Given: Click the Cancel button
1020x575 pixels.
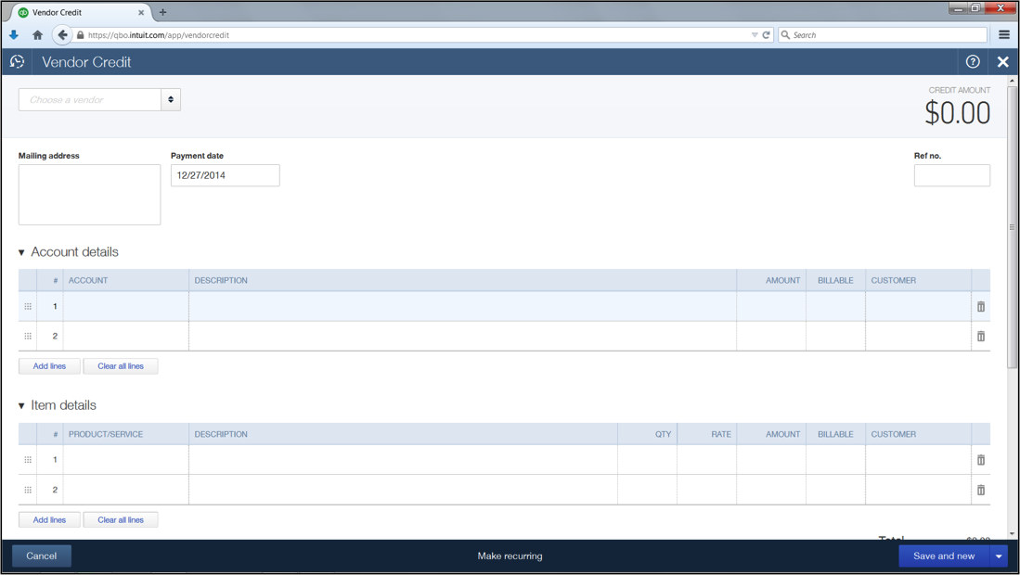Looking at the screenshot, I should click(x=42, y=556).
